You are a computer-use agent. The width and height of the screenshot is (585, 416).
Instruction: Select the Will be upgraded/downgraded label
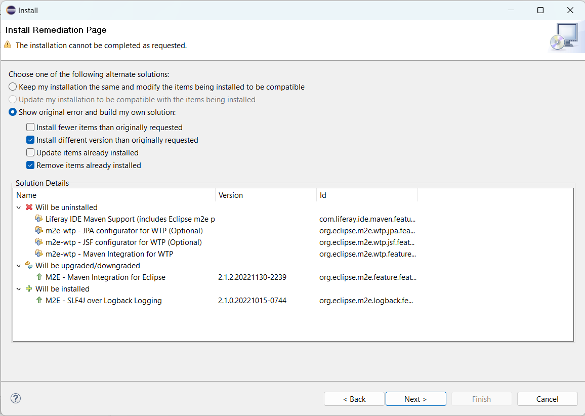coord(88,266)
